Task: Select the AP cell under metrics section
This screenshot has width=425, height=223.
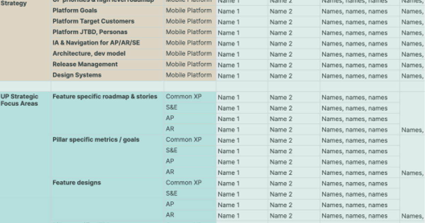Action: click(x=169, y=161)
